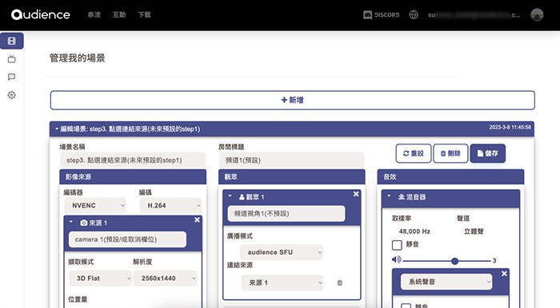560x308 pixels.
Task: Close the 來源 1 panel
Action: [197, 220]
